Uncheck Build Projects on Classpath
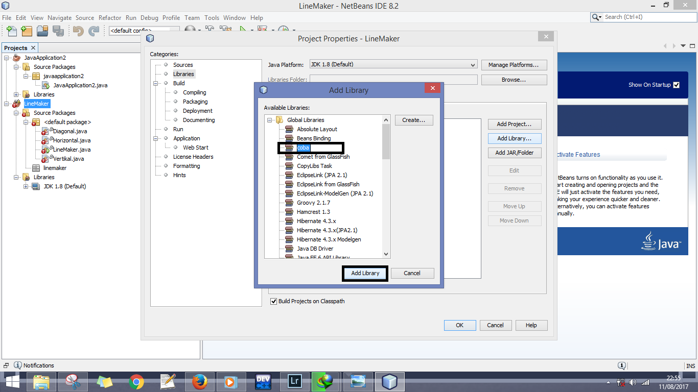 (x=274, y=301)
